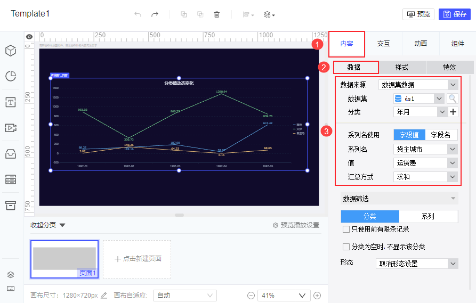Viewport: 476px width, 303px height.
Task: Add a category with the plus icon
Action: click(x=453, y=112)
